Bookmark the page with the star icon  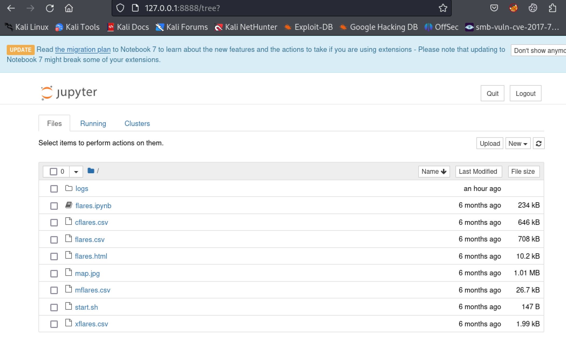443,8
